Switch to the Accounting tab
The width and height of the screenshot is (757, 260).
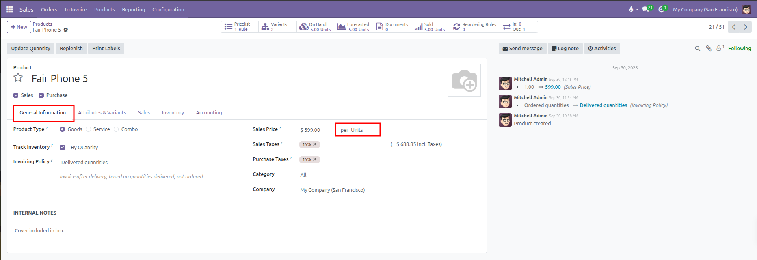(209, 113)
